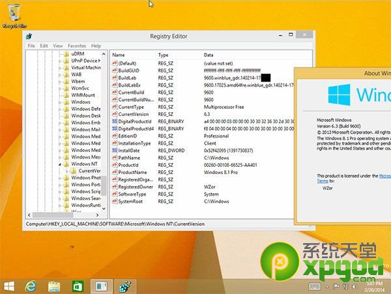Open the Help menu
Viewport: 391px width, 294px height.
[x=96, y=46]
